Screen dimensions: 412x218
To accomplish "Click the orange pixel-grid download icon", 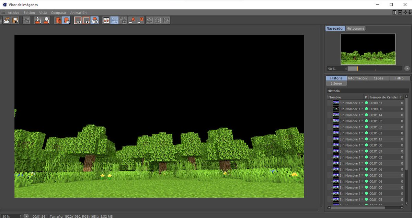I will click(38, 21).
